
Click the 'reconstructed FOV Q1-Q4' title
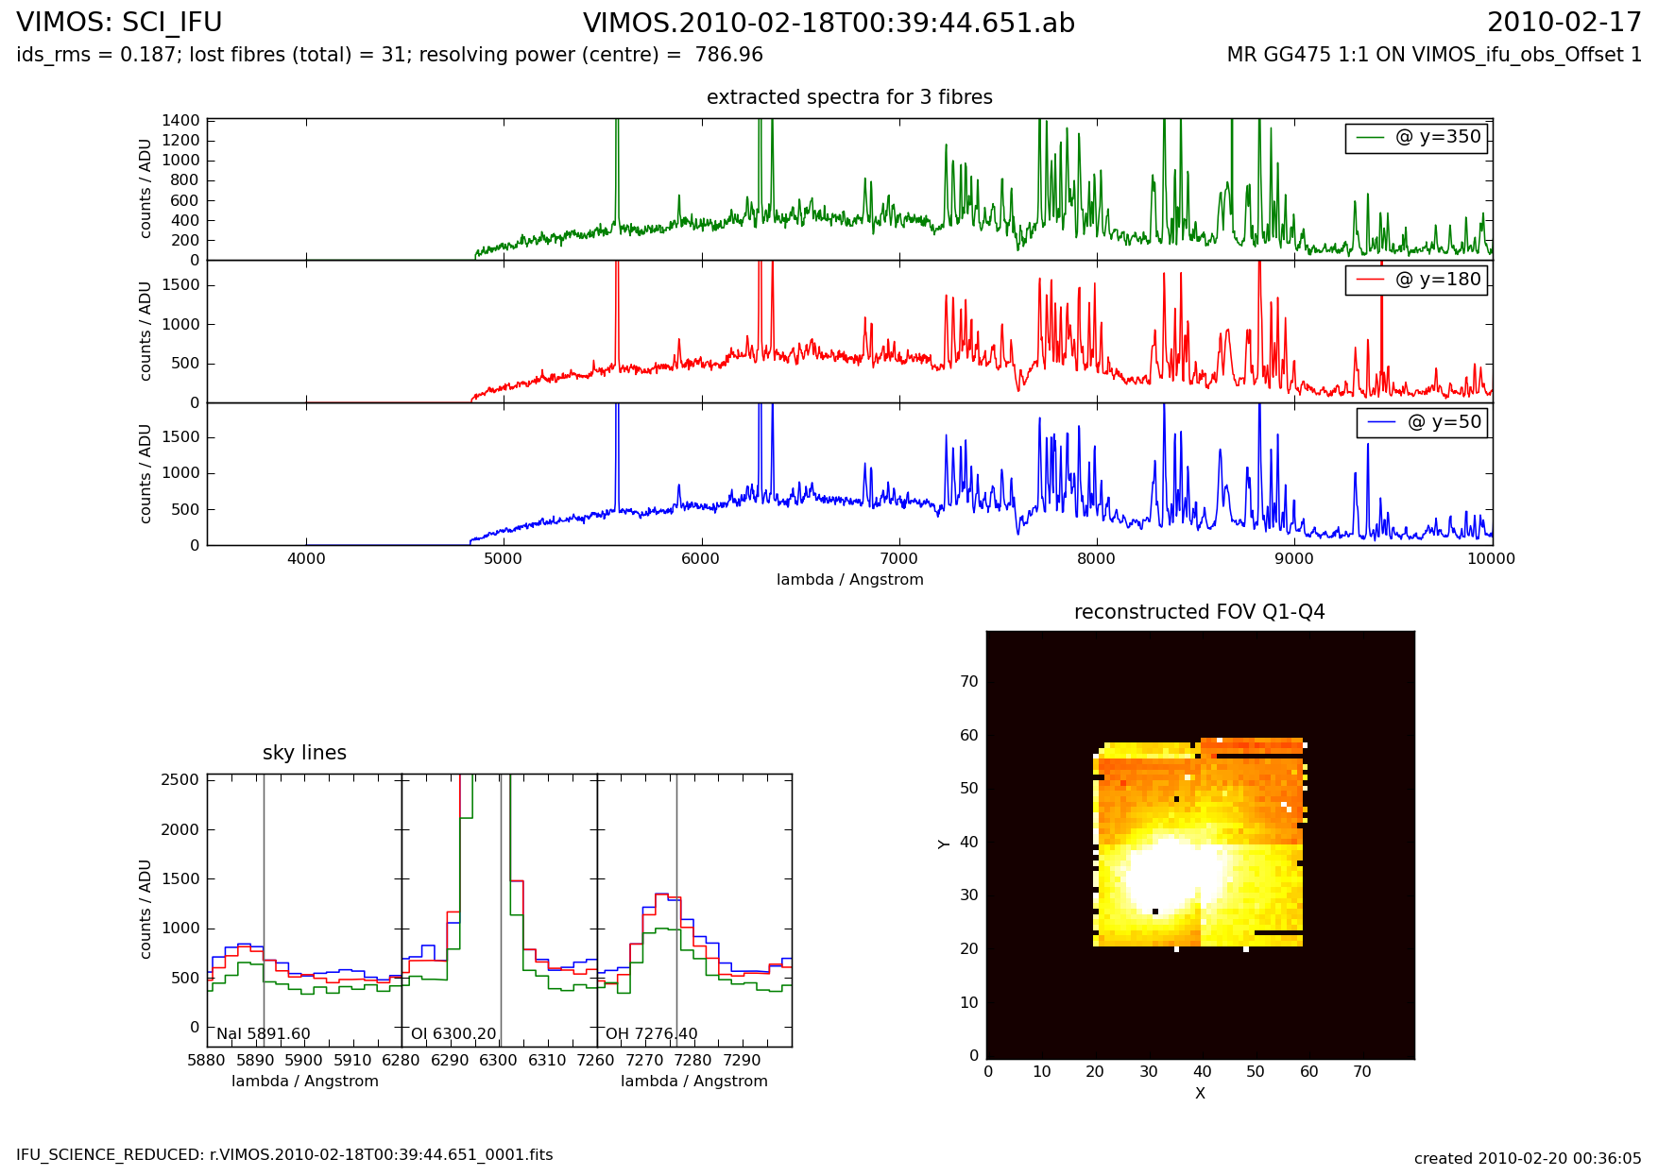[1199, 612]
